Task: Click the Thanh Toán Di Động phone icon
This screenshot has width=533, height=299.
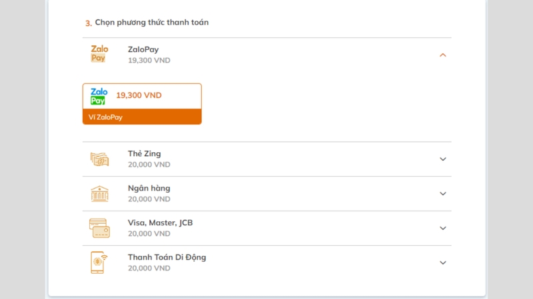Action: (x=99, y=262)
